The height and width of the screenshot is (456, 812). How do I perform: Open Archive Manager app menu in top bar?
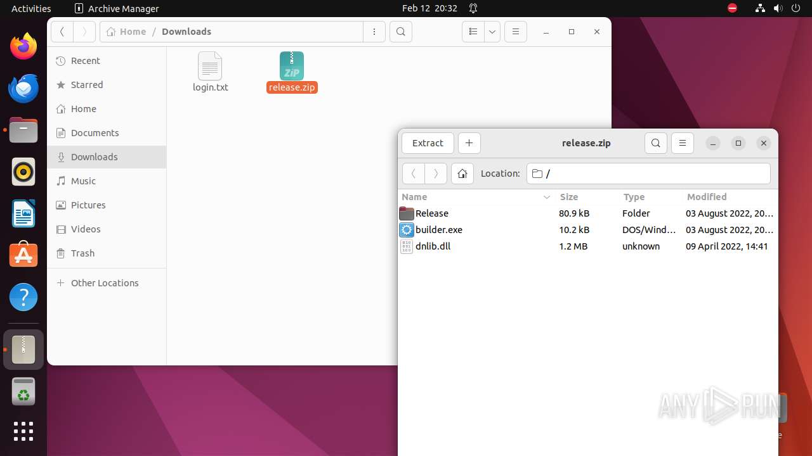[117, 8]
